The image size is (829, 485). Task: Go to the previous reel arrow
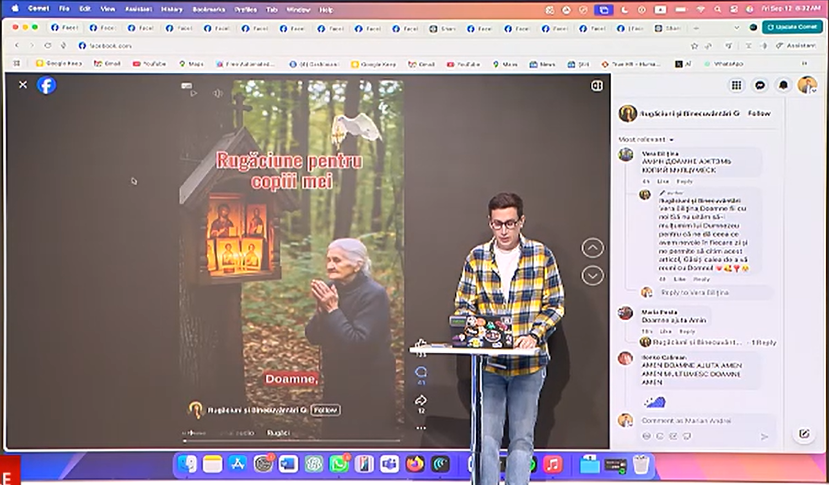(x=593, y=248)
